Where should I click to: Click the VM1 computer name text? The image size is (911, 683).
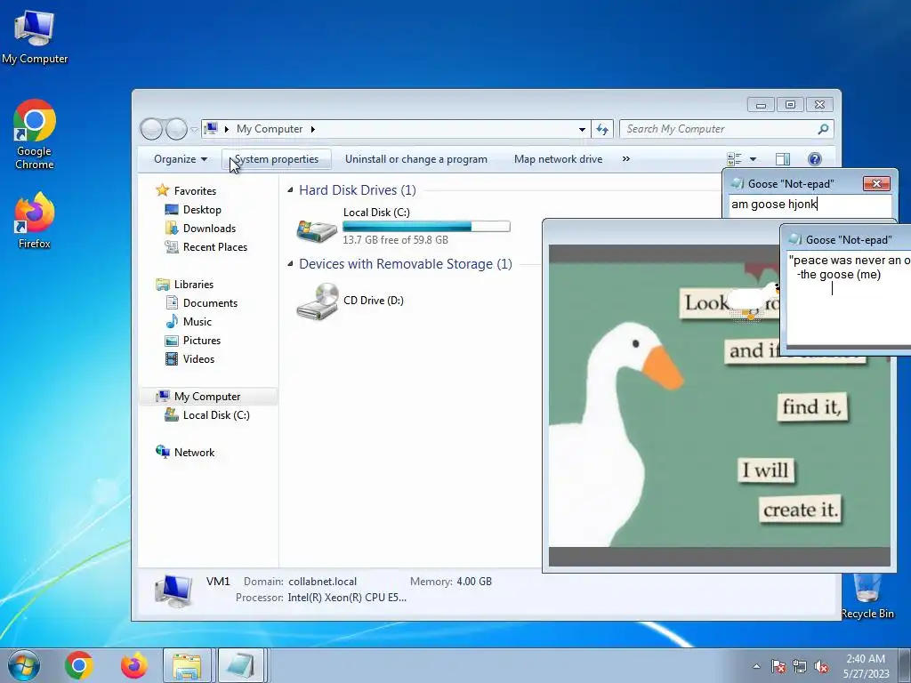(x=218, y=582)
